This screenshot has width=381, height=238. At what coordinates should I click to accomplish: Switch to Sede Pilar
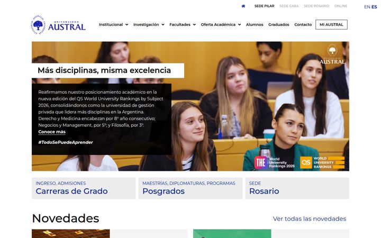(264, 6)
